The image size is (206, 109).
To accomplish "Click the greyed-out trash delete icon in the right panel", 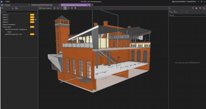I will 187,12.
